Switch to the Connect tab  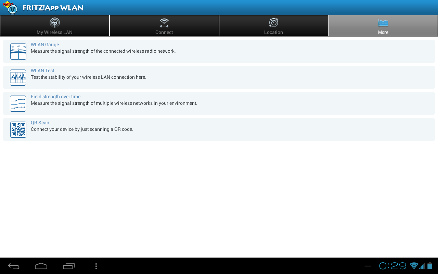pos(164,26)
